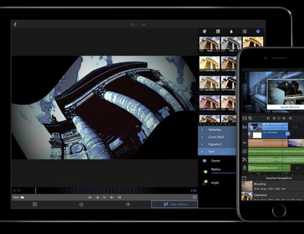The width and height of the screenshot is (304, 234).
Task: Tap the iPhone home button
Action: pos(279,211)
